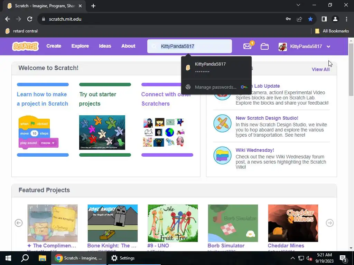Image resolution: width=354 pixels, height=265 pixels.
Task: Click the starfish starter project image
Action: pyautogui.click(x=102, y=132)
